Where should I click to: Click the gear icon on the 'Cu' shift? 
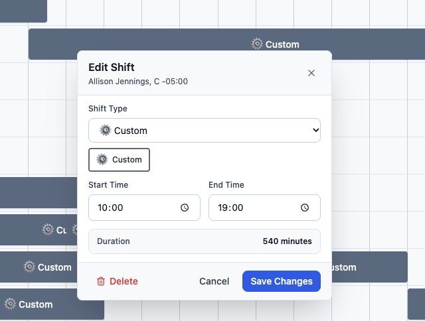pos(48,229)
